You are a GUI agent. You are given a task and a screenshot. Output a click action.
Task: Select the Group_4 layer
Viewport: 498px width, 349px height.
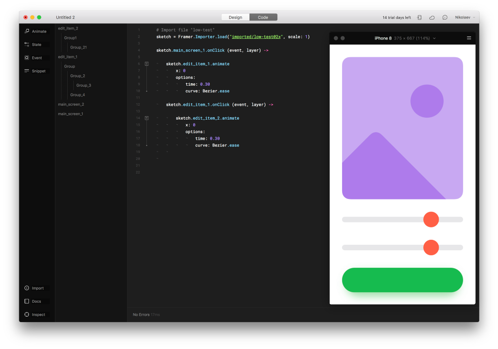click(78, 95)
